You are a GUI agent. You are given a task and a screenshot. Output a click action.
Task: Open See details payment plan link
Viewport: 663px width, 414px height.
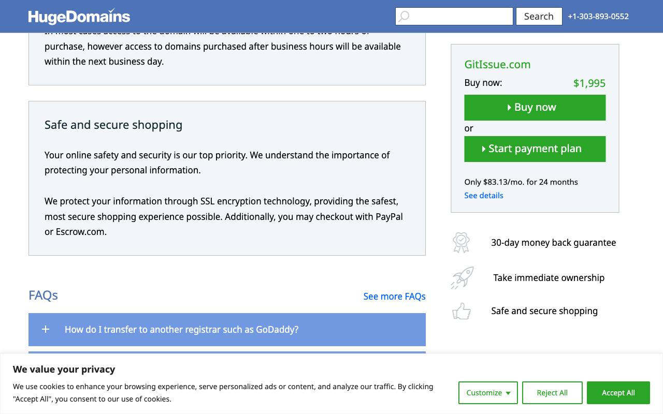tap(484, 196)
